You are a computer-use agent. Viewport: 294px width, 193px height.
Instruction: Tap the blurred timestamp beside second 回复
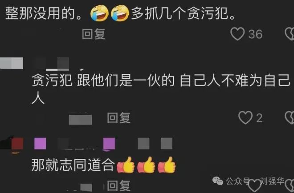(x=80, y=120)
